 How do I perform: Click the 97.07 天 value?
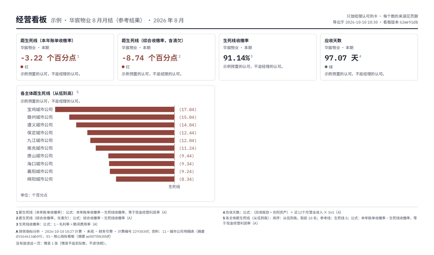342,58
